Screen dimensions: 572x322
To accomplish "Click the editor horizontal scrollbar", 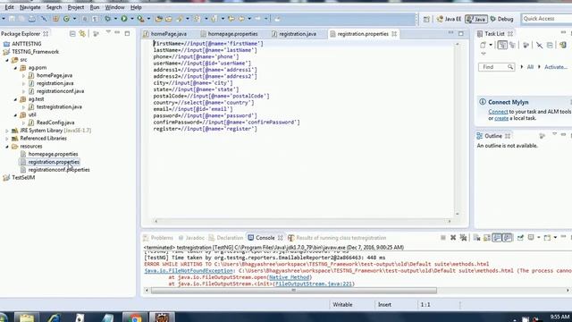I will pos(302,221).
